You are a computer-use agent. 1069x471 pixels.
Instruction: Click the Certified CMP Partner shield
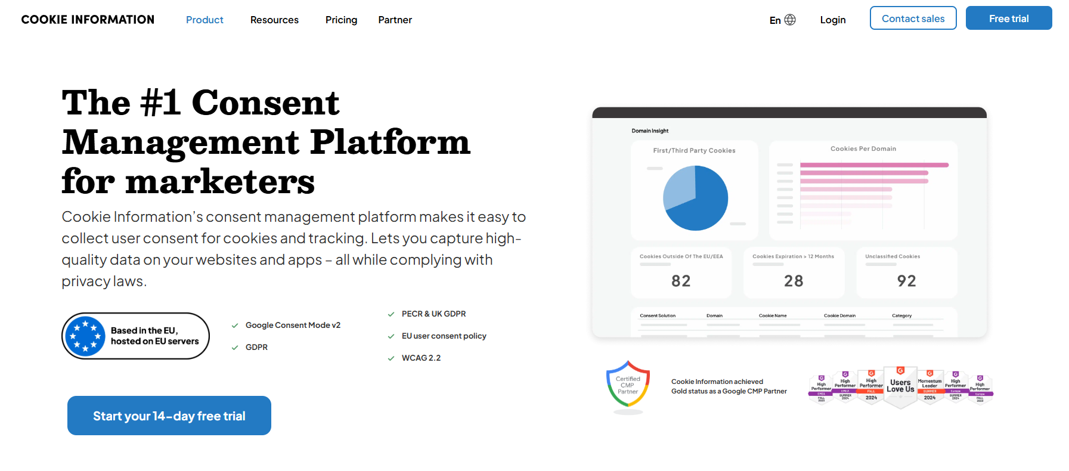[x=628, y=385]
